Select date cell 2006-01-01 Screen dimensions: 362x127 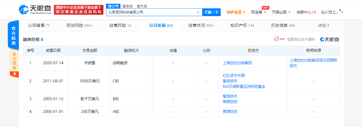pyautogui.click(x=53, y=111)
